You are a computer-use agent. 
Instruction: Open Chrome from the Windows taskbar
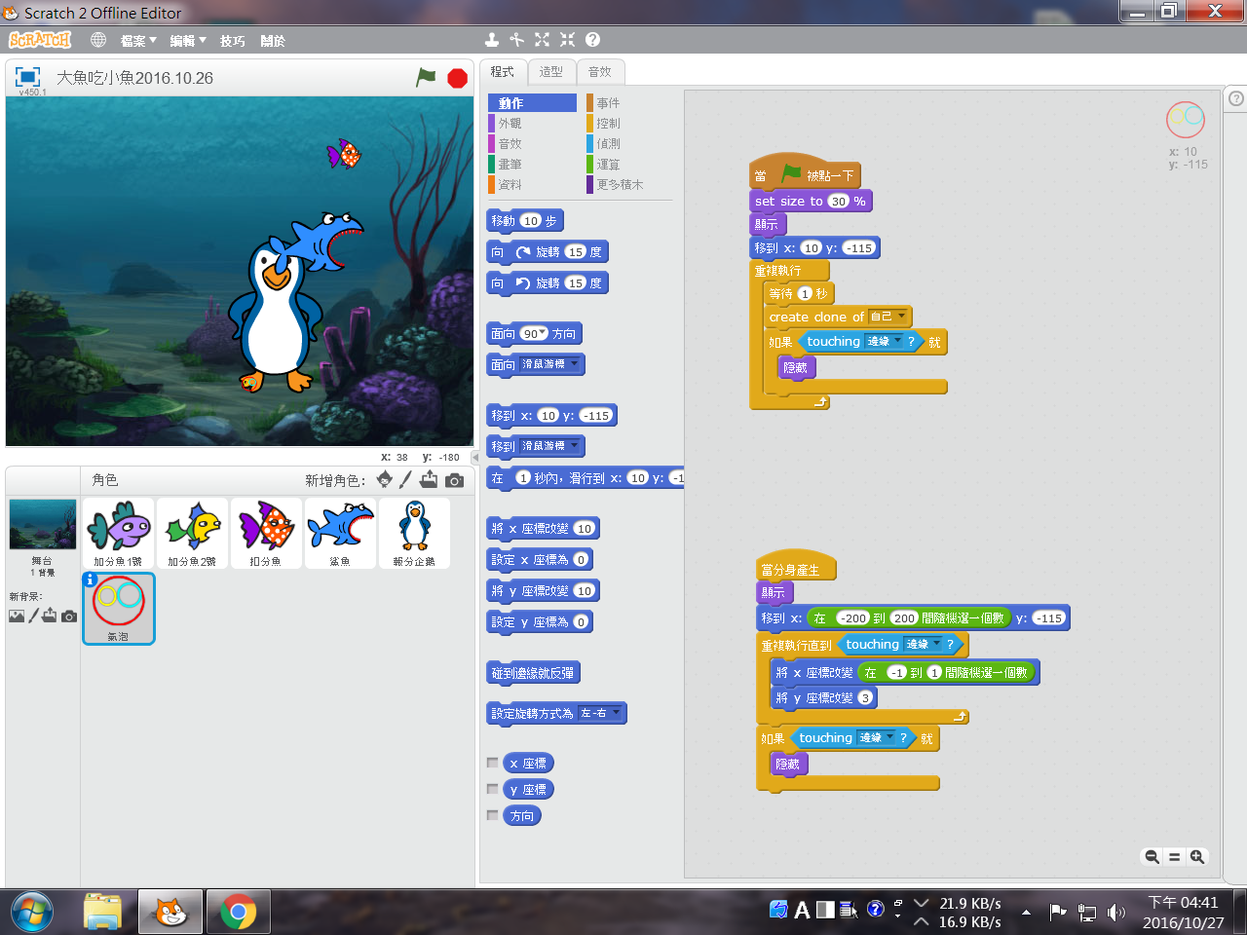(238, 913)
